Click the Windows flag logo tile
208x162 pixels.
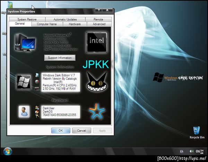point(24,82)
